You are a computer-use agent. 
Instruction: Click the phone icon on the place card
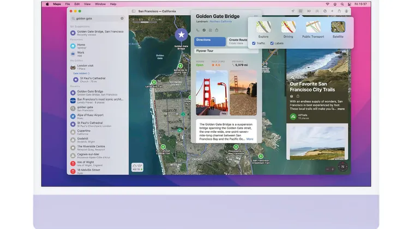[x=197, y=30]
